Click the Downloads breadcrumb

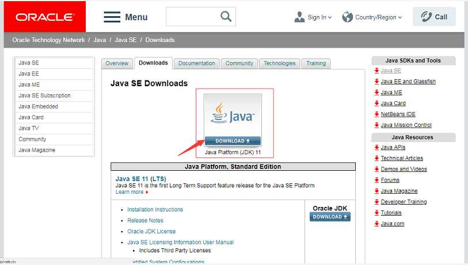tap(160, 40)
